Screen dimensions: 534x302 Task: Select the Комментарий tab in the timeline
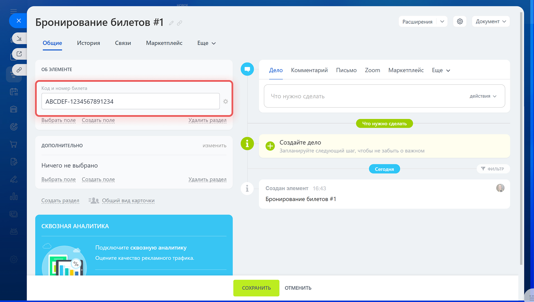(x=309, y=70)
